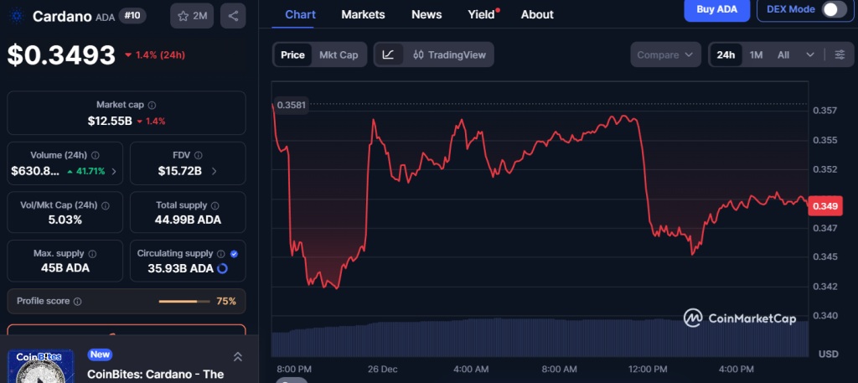The height and width of the screenshot is (383, 858).
Task: Add Cardano to watchlist with star button
Action: click(x=192, y=16)
